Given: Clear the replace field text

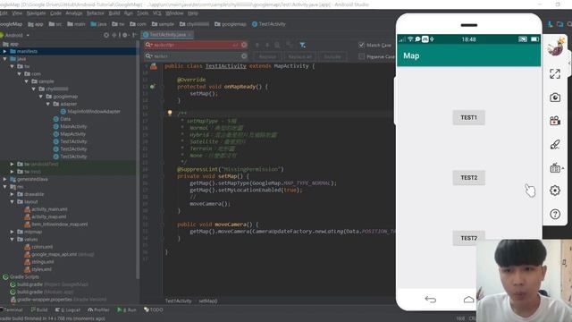Looking at the screenshot, I should 244,55.
